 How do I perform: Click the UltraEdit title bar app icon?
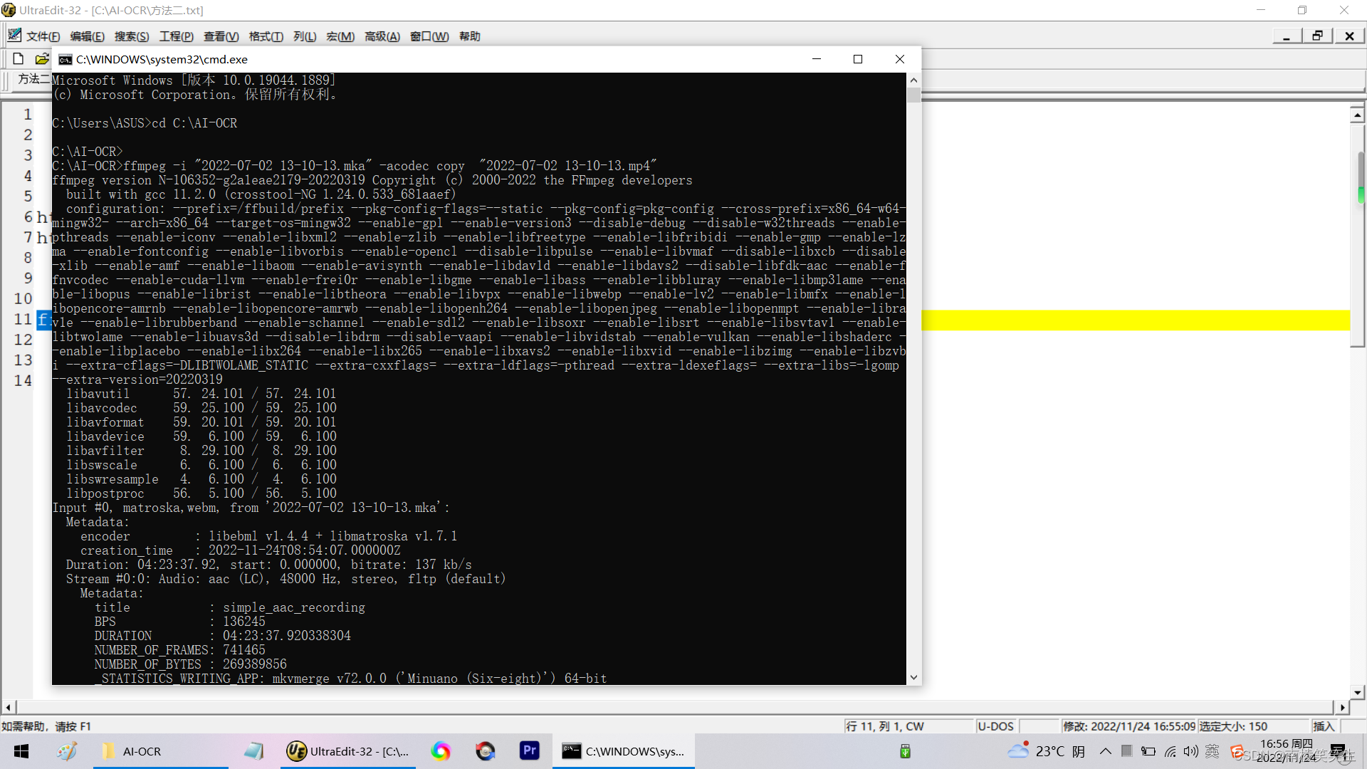point(9,10)
